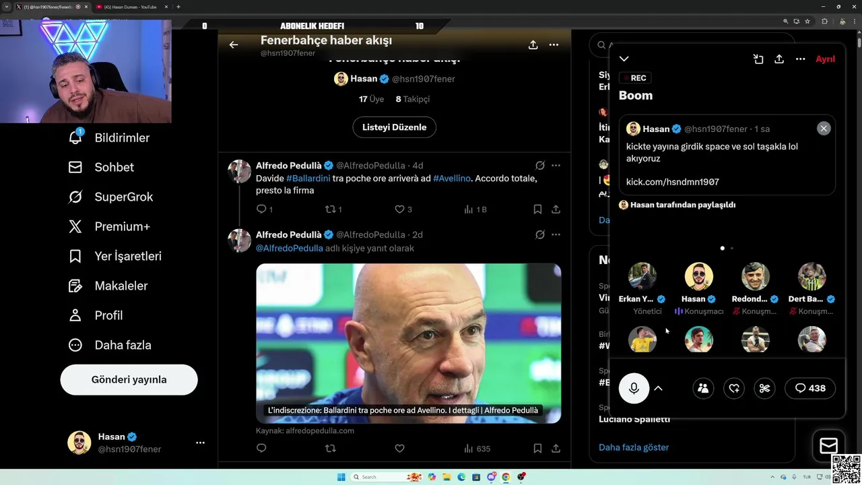This screenshot has width=862, height=485.
Task: Send a heart reaction in the Space
Action: click(x=734, y=388)
